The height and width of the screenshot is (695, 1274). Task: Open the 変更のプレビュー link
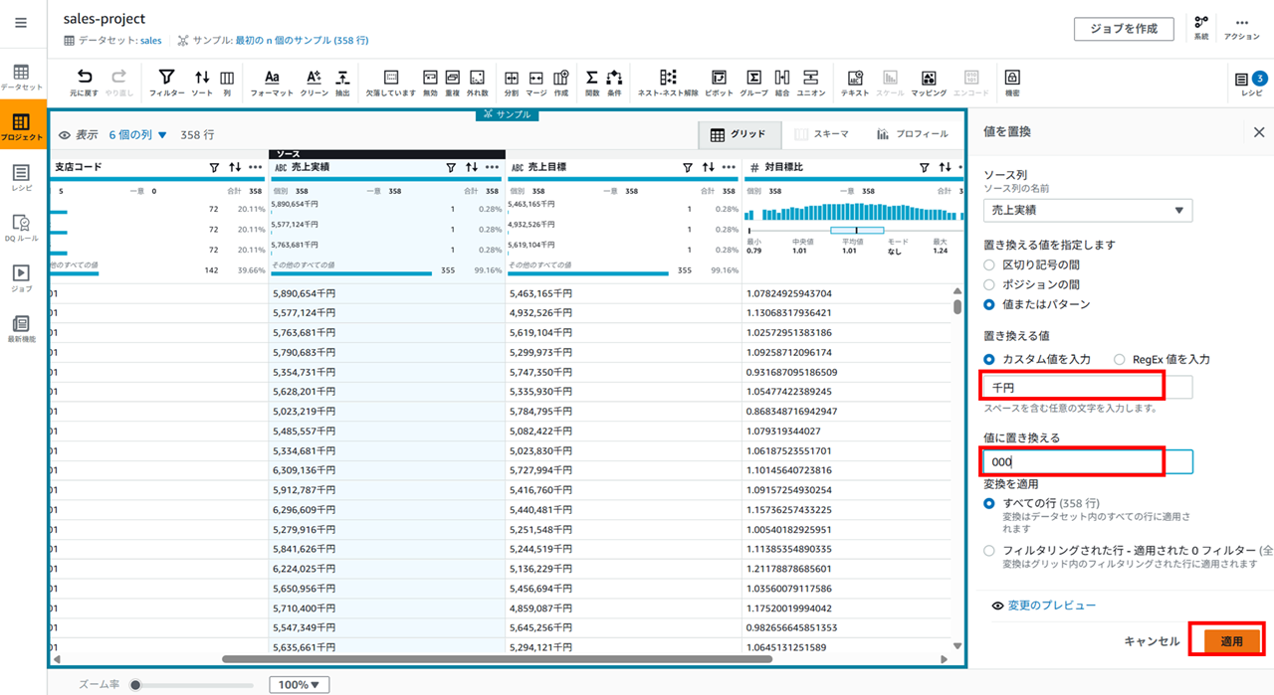tap(1052, 606)
